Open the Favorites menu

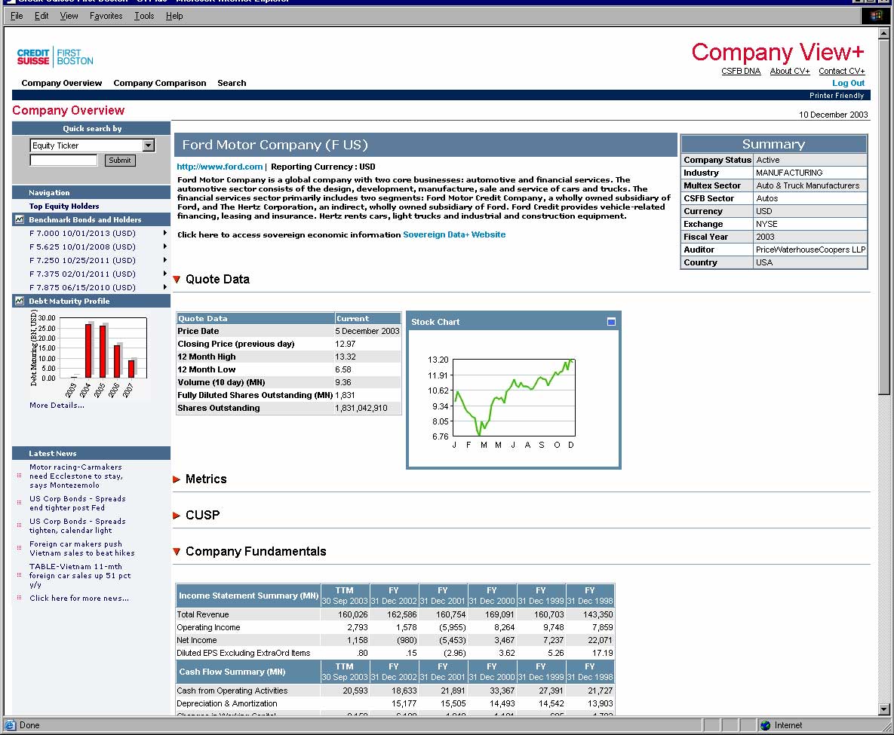106,16
